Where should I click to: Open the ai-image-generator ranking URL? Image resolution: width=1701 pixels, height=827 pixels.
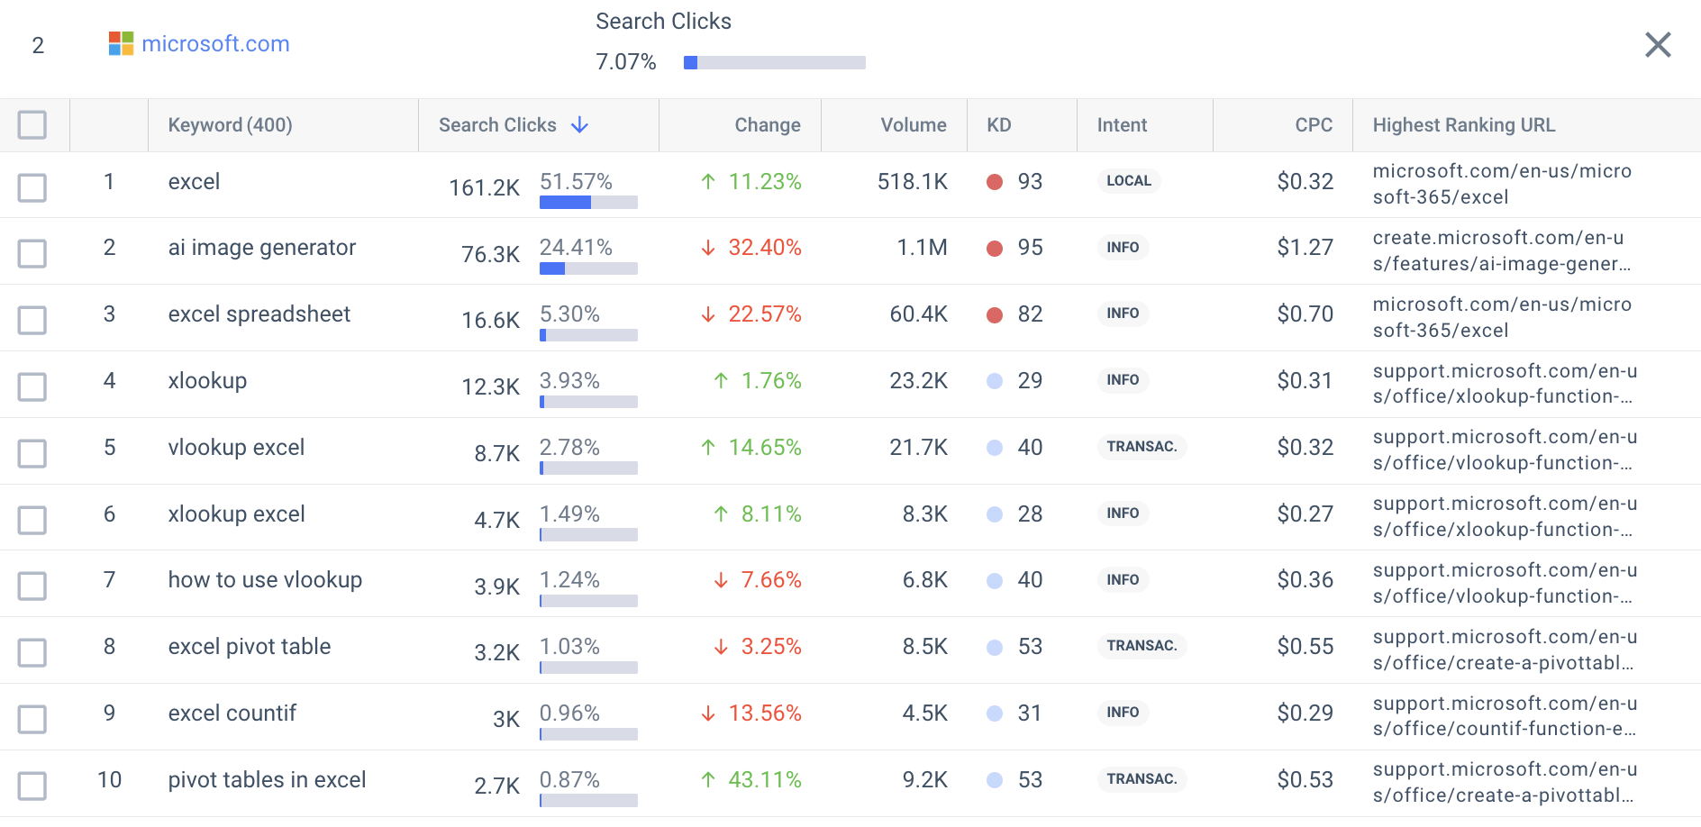[1502, 250]
